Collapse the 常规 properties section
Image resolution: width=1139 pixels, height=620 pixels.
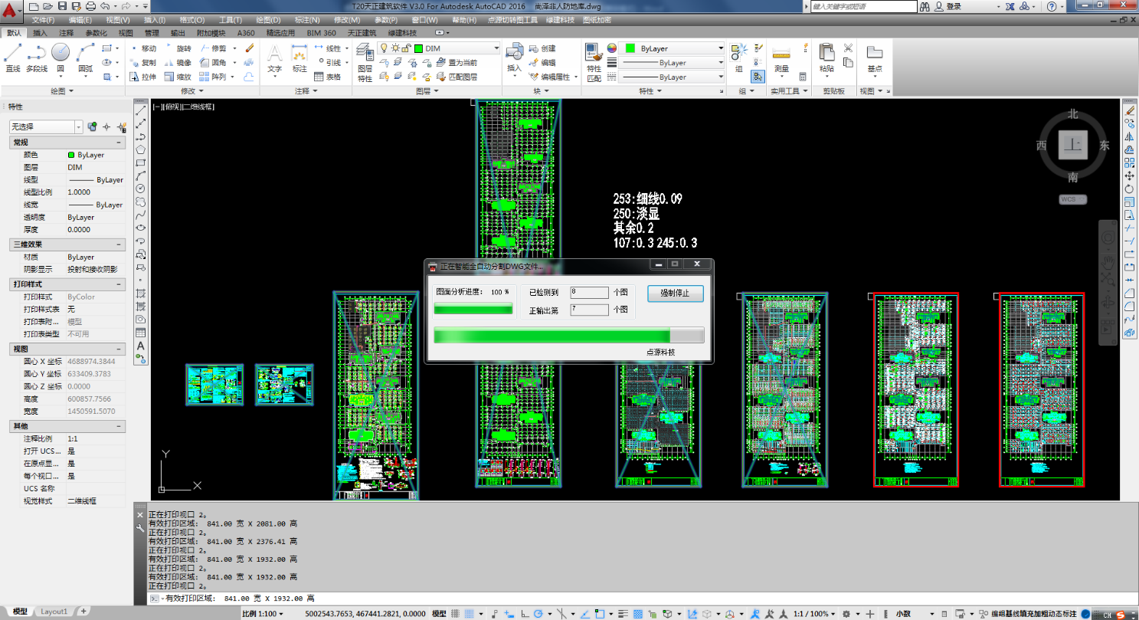119,143
